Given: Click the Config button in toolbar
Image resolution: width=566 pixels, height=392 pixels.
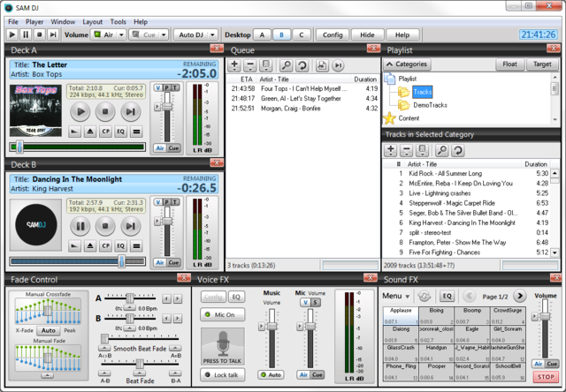Looking at the screenshot, I should pos(333,35).
